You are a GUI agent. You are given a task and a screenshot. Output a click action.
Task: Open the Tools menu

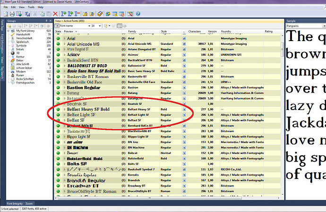click(31, 7)
